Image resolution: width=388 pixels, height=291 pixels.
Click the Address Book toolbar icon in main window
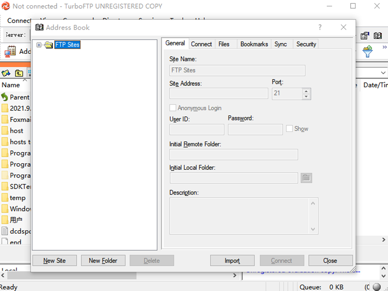pyautogui.click(x=10, y=51)
